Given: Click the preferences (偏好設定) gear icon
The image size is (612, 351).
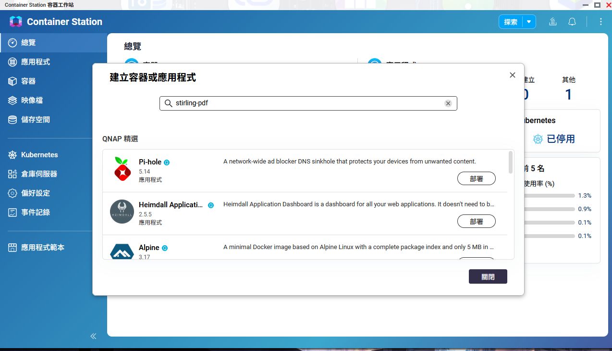Looking at the screenshot, I should pyautogui.click(x=12, y=193).
